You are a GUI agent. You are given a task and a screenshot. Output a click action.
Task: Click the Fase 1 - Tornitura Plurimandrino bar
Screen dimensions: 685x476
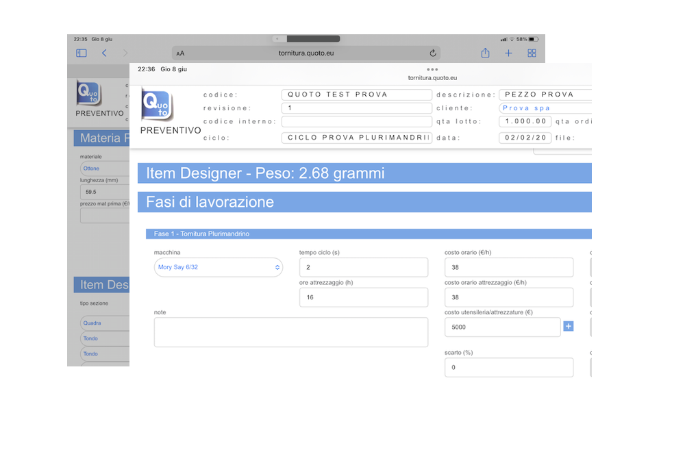[x=369, y=234]
